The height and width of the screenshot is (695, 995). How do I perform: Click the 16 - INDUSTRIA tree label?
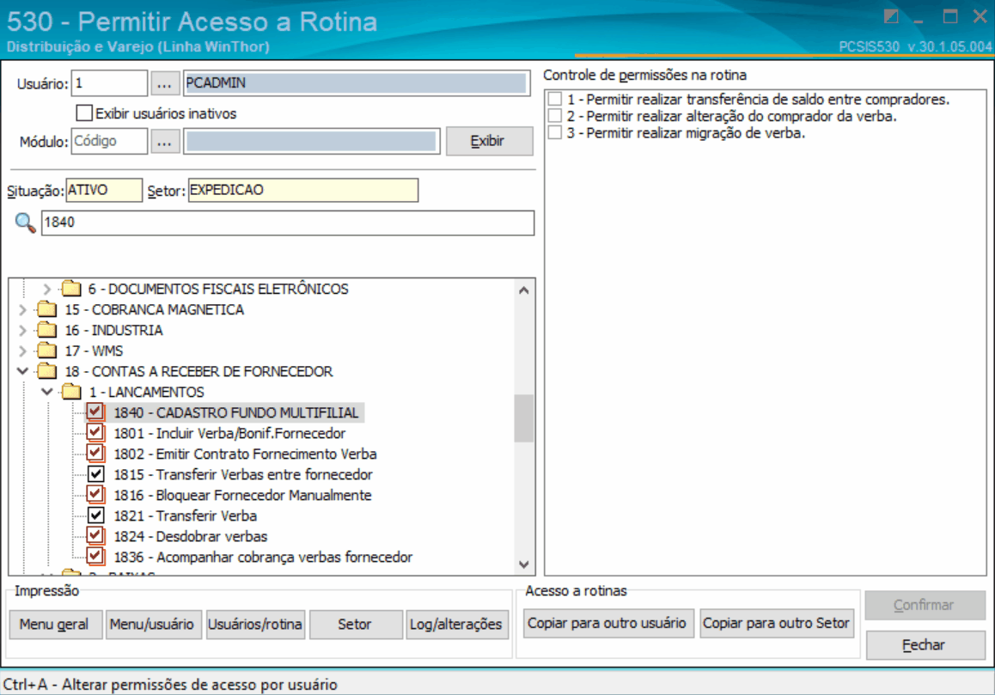tap(113, 330)
